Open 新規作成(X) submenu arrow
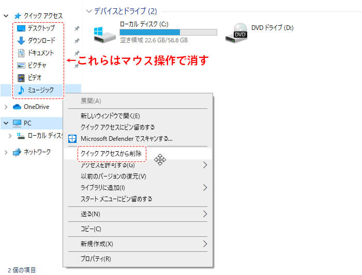362x275 pixels. (205, 244)
